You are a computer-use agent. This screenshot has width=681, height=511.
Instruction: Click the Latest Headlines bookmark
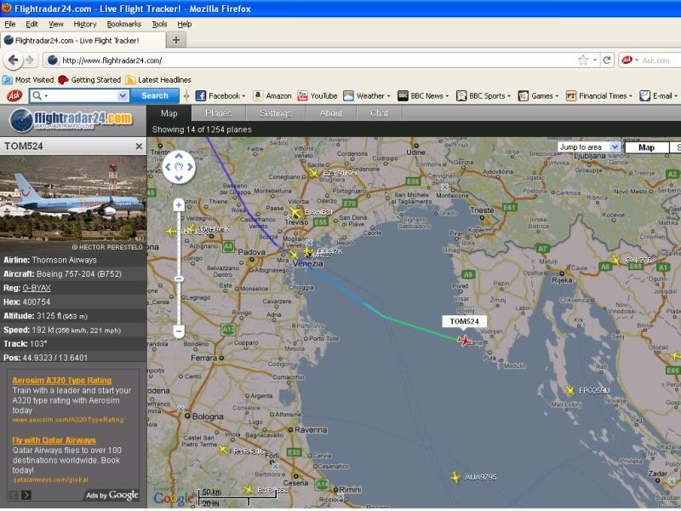158,80
